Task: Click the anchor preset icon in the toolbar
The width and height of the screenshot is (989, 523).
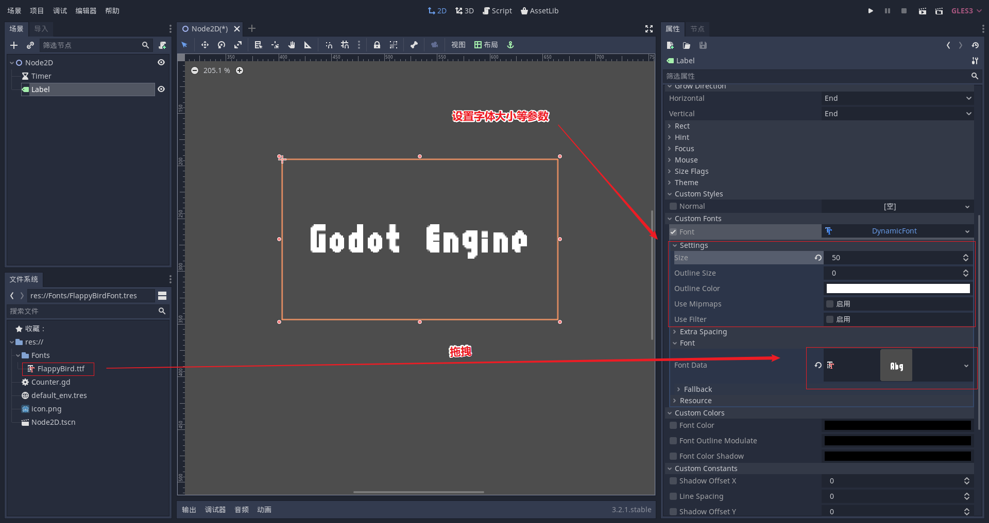Action: click(x=510, y=45)
